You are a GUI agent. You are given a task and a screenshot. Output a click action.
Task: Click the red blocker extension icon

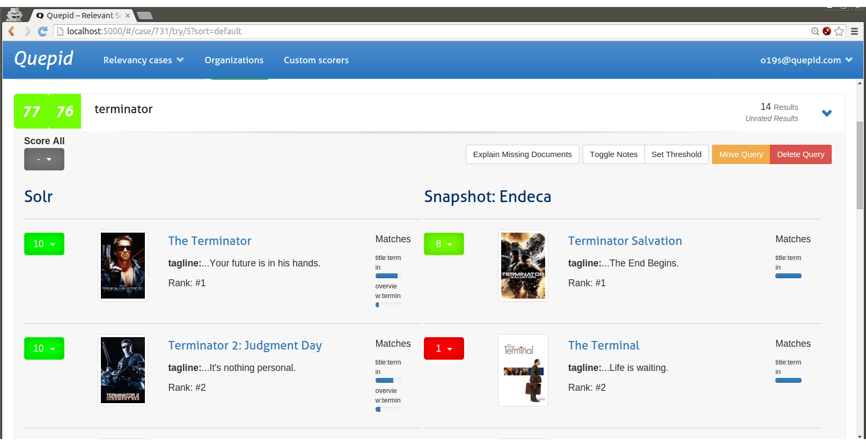(827, 31)
